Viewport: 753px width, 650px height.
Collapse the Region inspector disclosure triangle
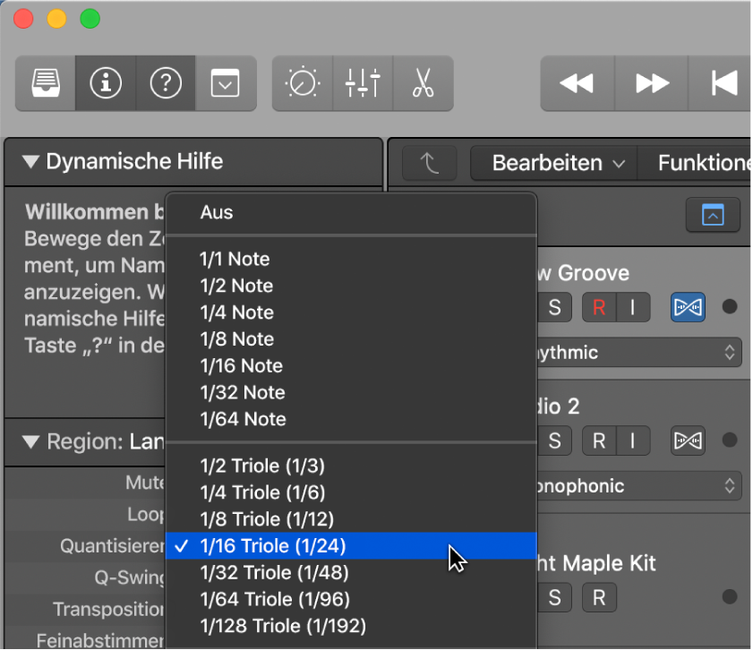(x=32, y=441)
